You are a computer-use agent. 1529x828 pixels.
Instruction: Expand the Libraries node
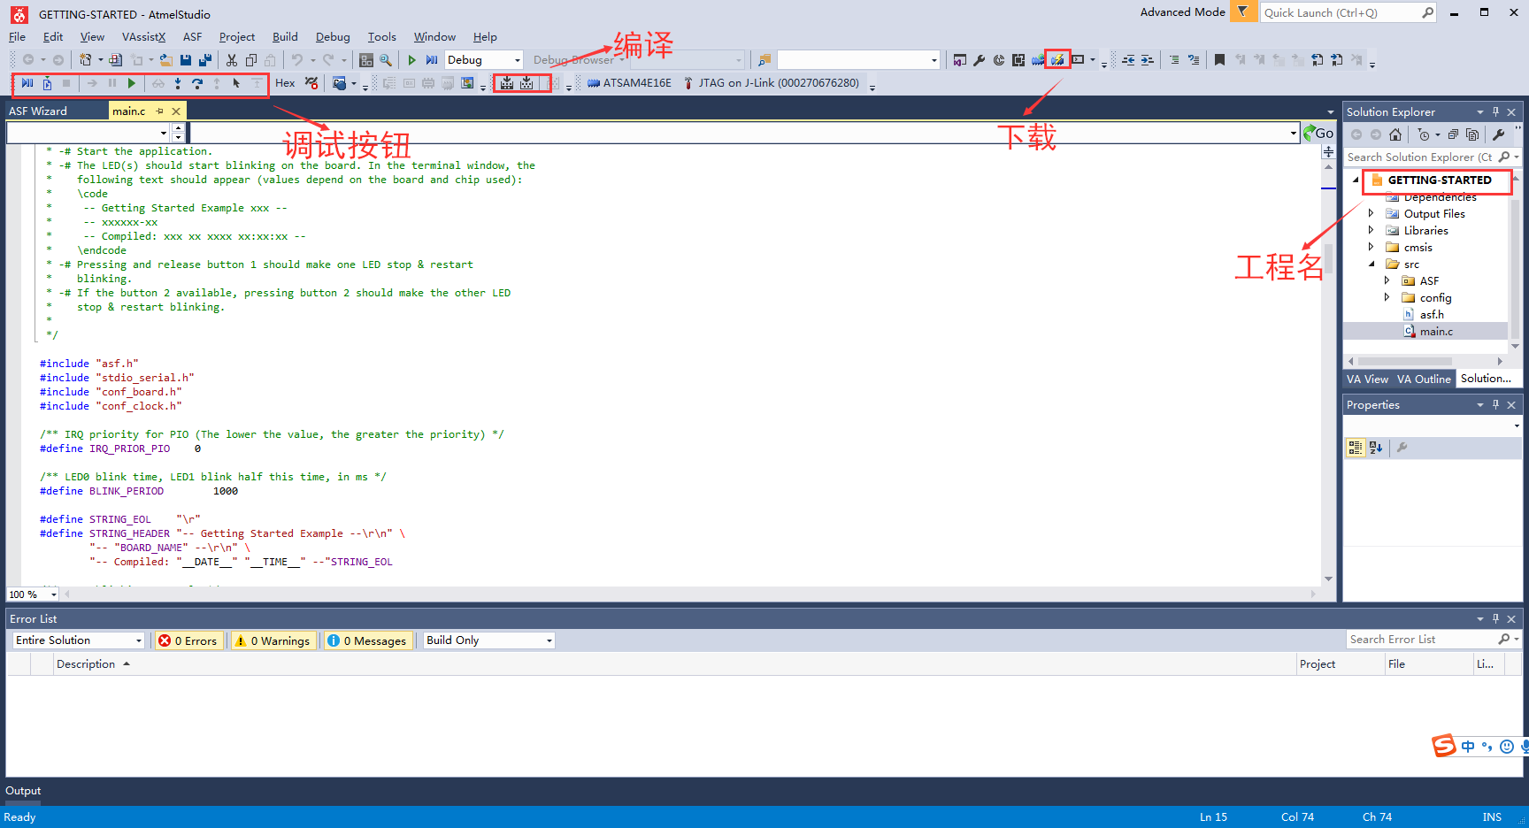[1371, 231]
